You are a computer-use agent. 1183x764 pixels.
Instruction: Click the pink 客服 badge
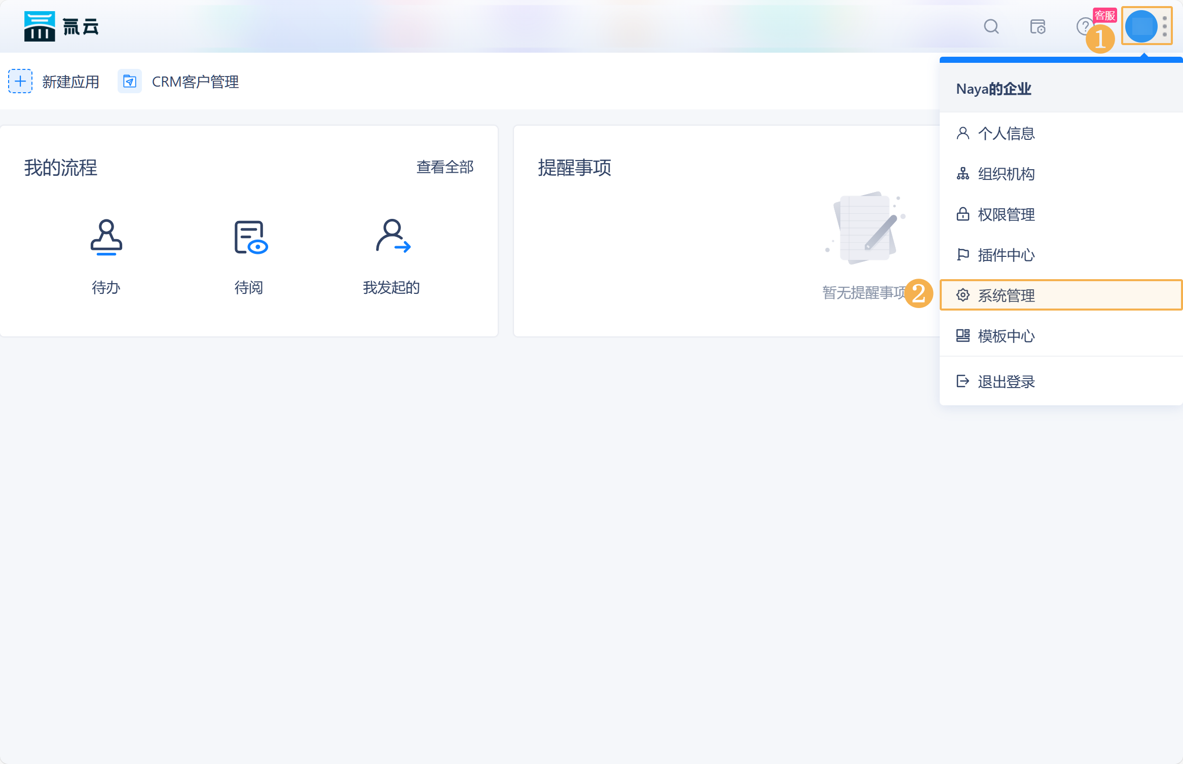click(x=1105, y=16)
